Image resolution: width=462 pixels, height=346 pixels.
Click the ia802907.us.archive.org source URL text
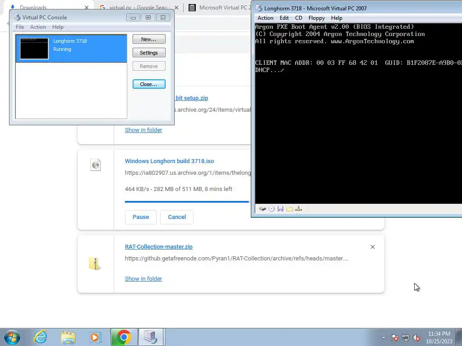[188, 173]
